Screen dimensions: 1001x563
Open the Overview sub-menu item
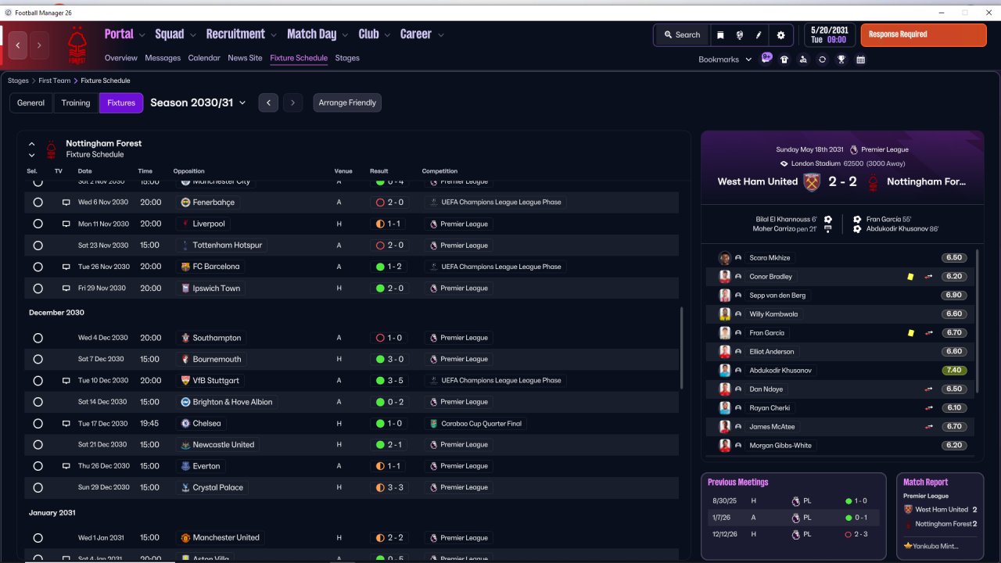coord(121,58)
